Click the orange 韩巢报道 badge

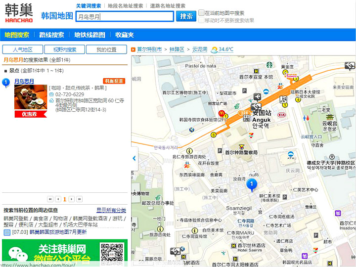click(114, 81)
